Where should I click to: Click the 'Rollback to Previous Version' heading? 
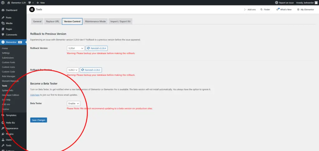48,34
